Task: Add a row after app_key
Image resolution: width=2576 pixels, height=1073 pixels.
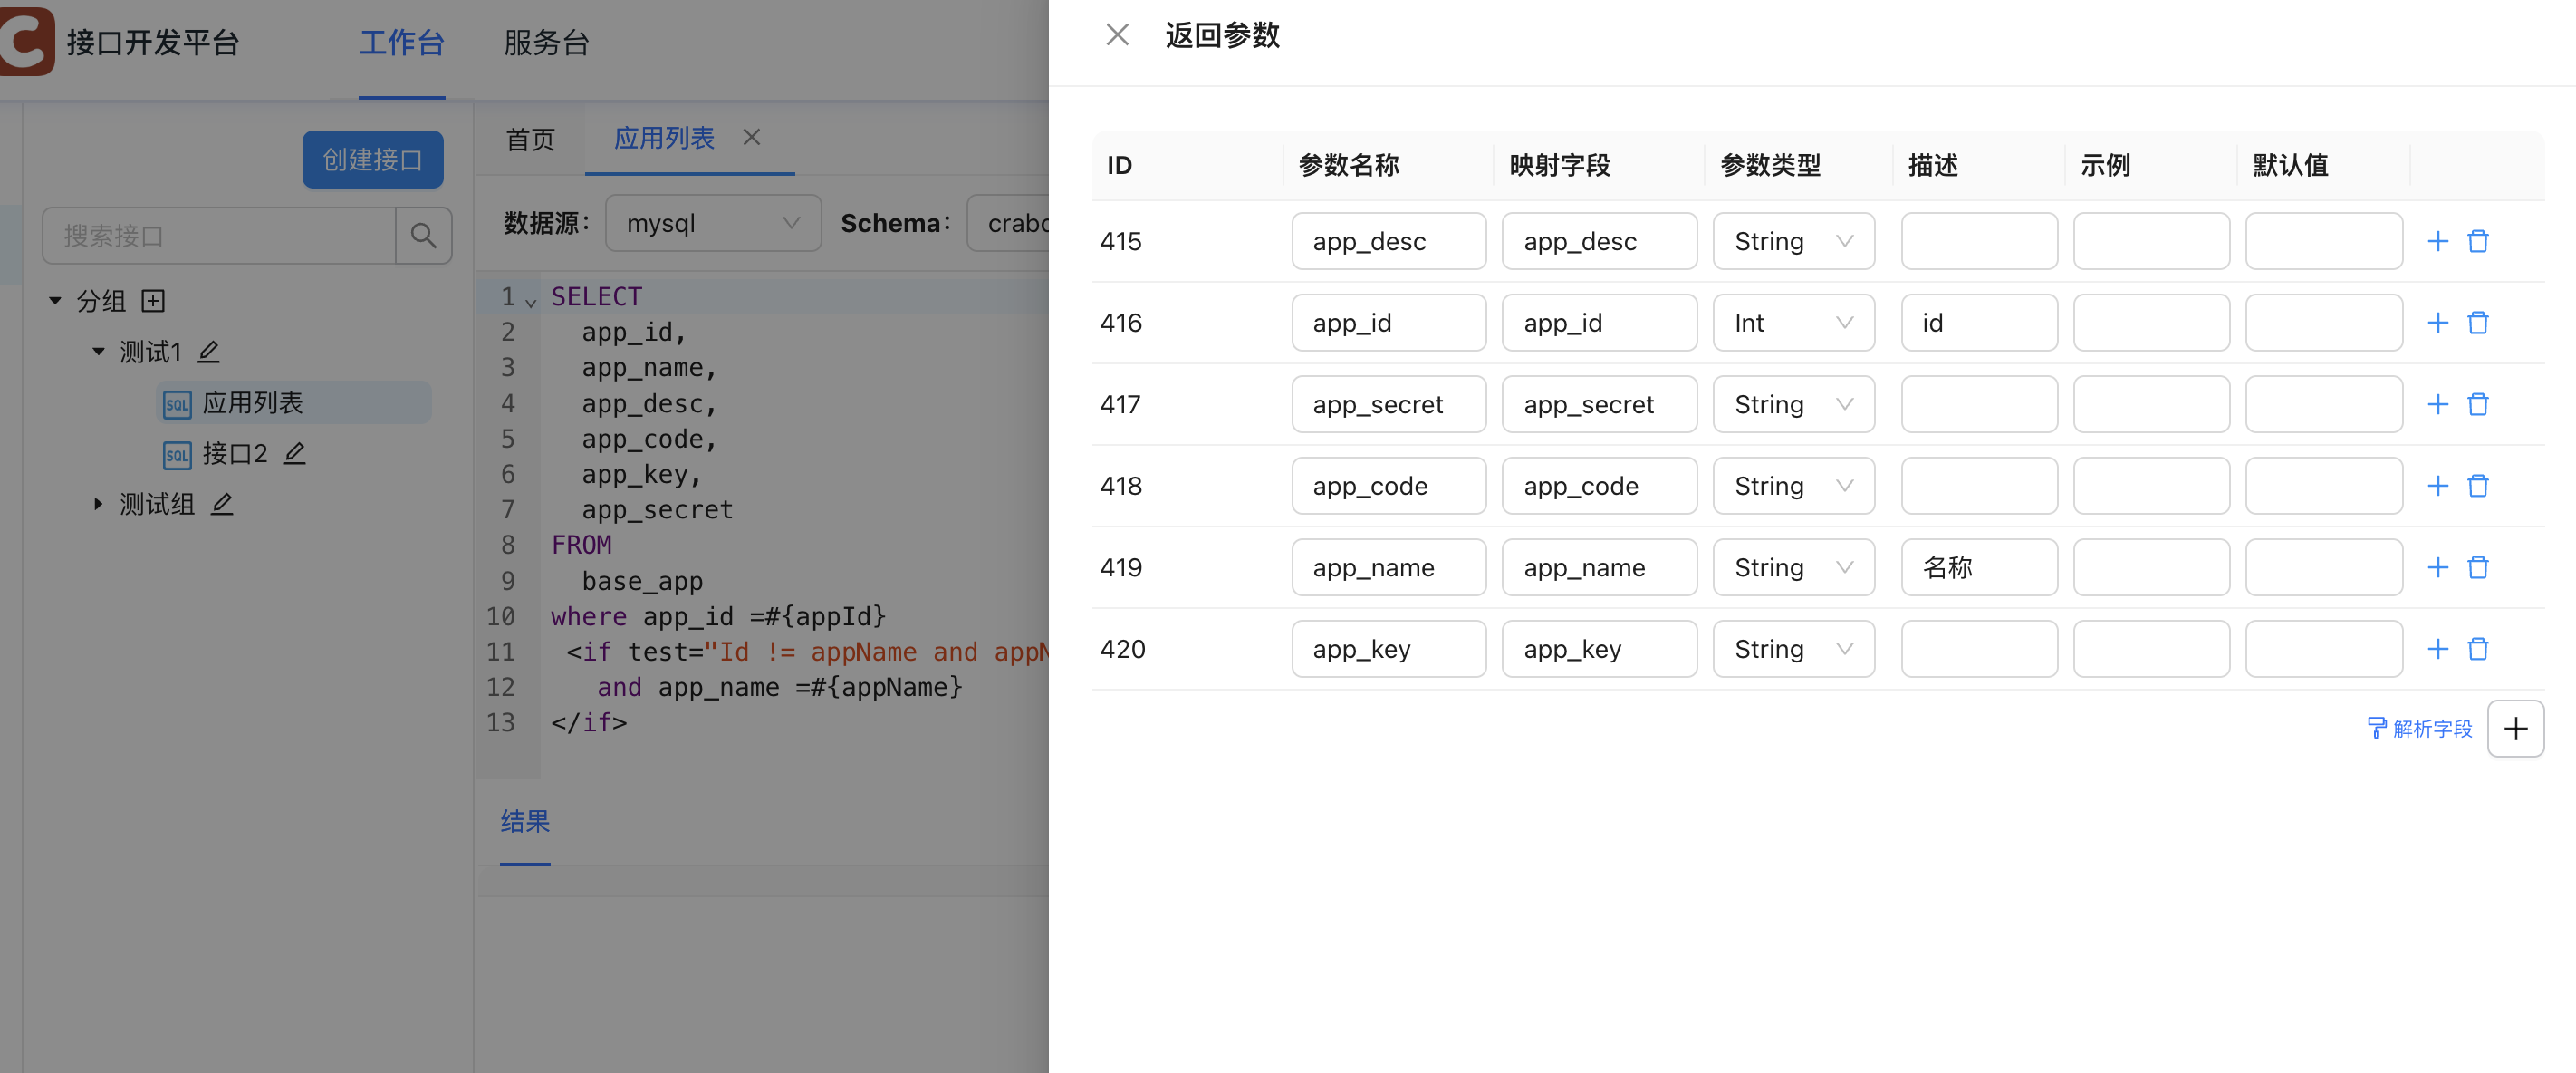Action: (2437, 649)
